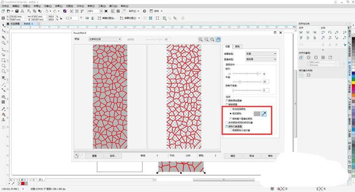Screen dimensions: 355x192
Task: Toggle the 移除对象重叠 checkbox
Action: click(x=227, y=127)
